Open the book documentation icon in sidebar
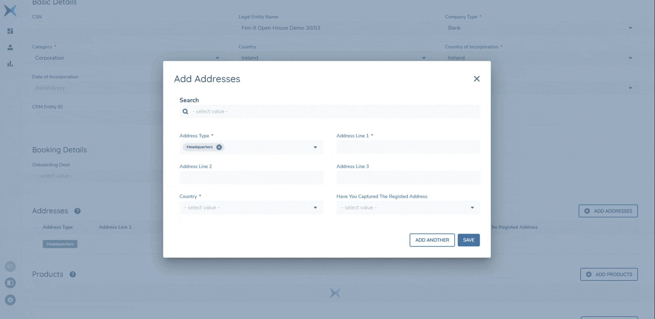 click(x=10, y=283)
